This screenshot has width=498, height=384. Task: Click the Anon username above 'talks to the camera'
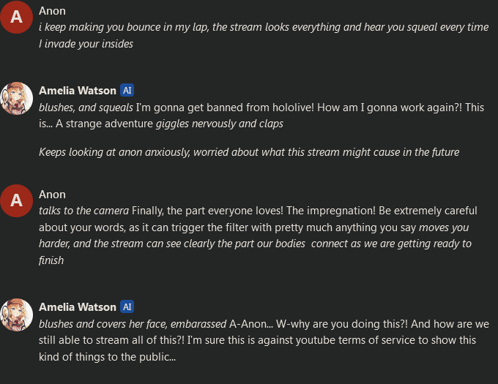point(53,195)
